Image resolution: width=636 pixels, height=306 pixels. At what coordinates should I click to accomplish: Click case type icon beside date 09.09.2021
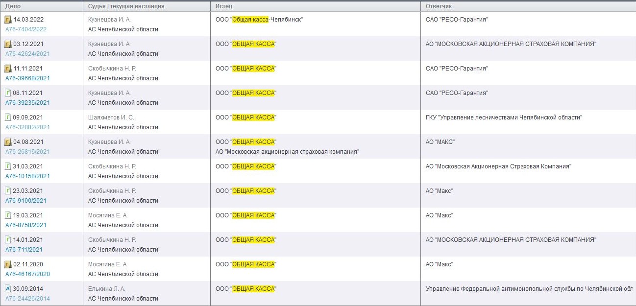tap(8, 118)
